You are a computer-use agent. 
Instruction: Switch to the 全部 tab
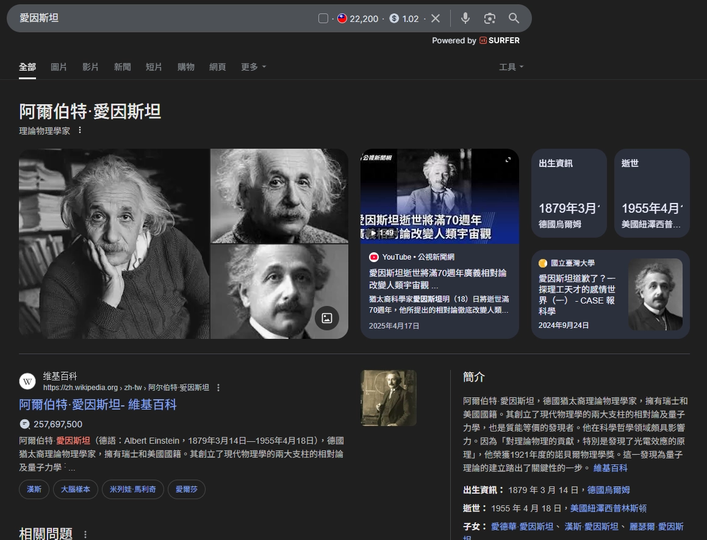27,66
